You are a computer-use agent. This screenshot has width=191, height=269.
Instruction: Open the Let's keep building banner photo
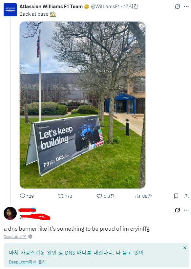point(82,105)
